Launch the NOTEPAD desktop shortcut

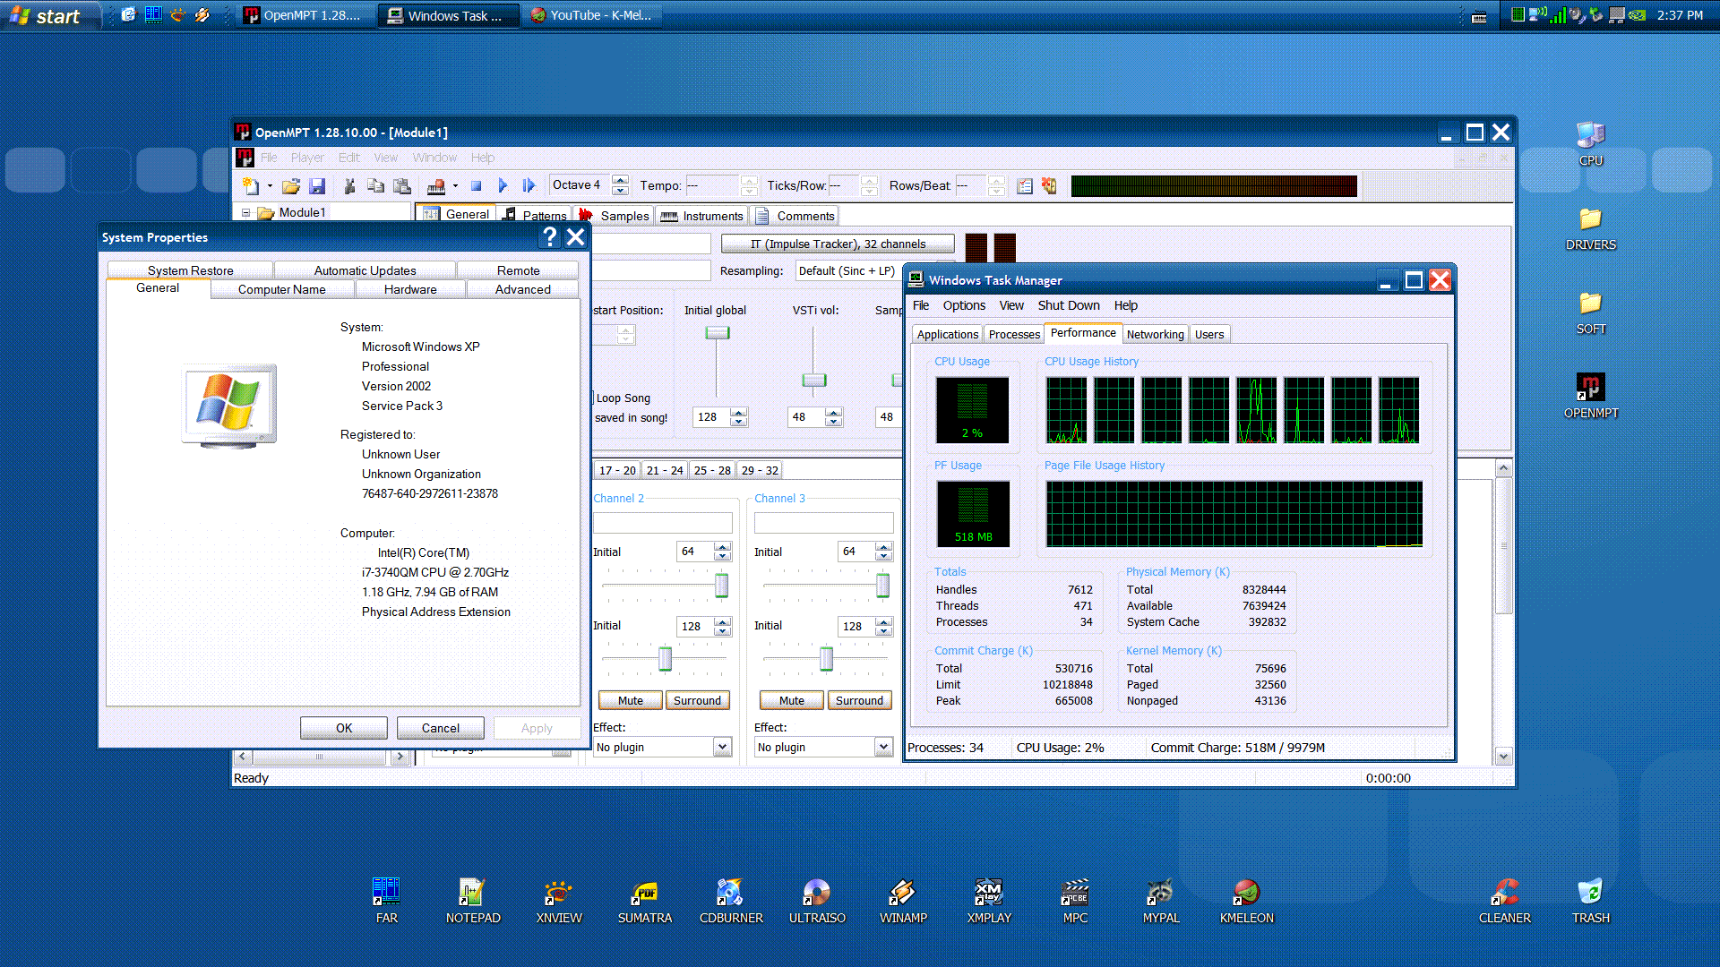coord(473,901)
